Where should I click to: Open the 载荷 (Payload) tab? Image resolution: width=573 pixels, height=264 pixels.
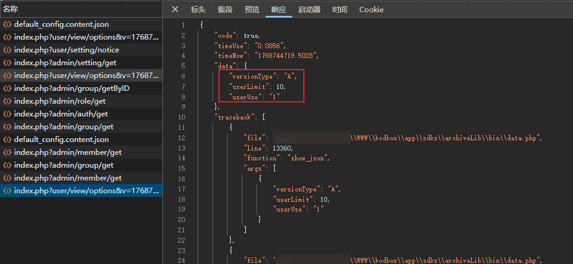pos(225,9)
